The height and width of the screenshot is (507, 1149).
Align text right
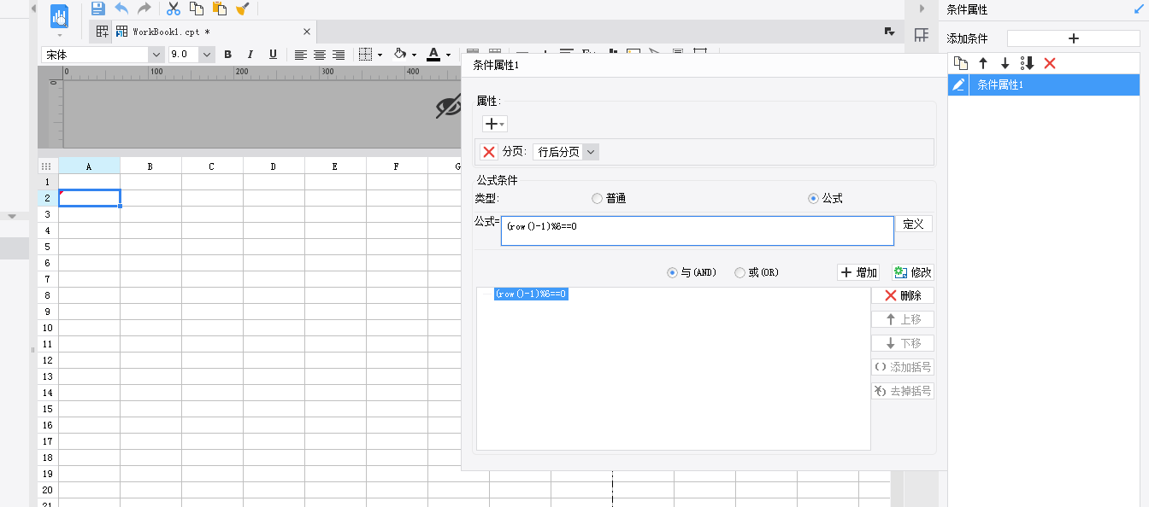pyautogui.click(x=339, y=55)
